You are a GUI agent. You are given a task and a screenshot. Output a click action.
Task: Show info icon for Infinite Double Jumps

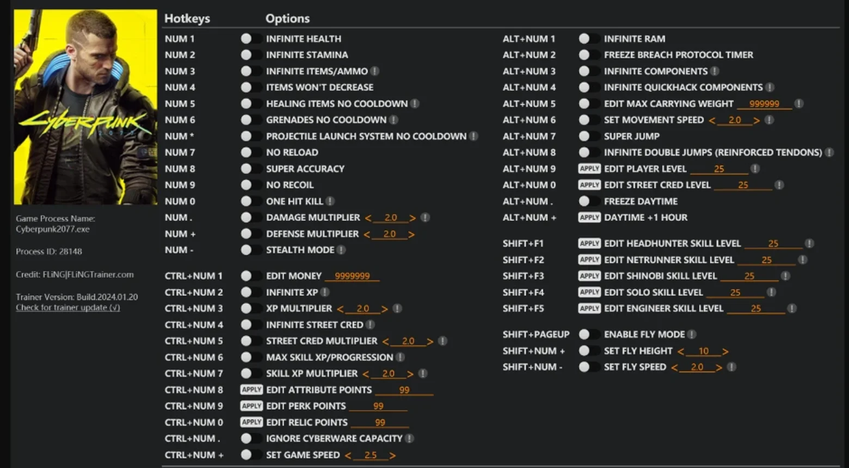coord(829,152)
